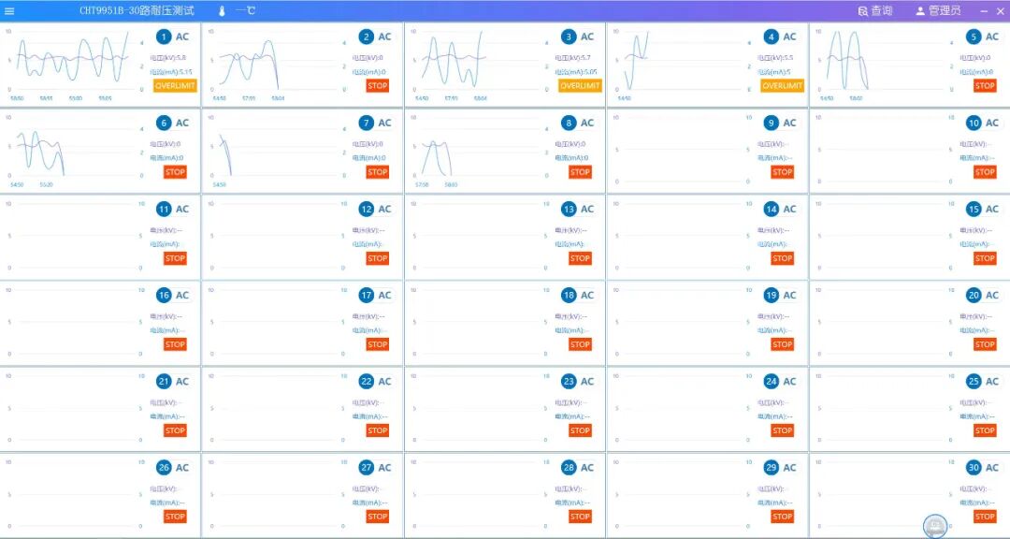Select channel 10 number badge
1010x539 pixels.
point(974,124)
